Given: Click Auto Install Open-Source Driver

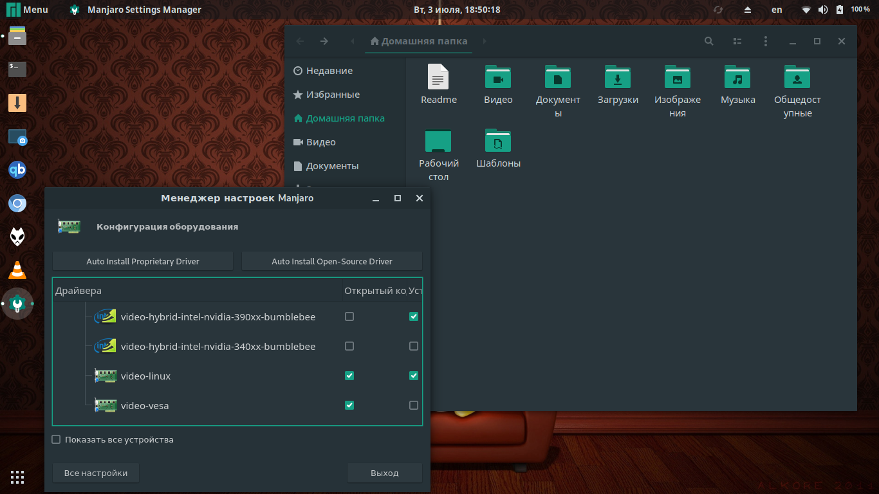Looking at the screenshot, I should [332, 261].
